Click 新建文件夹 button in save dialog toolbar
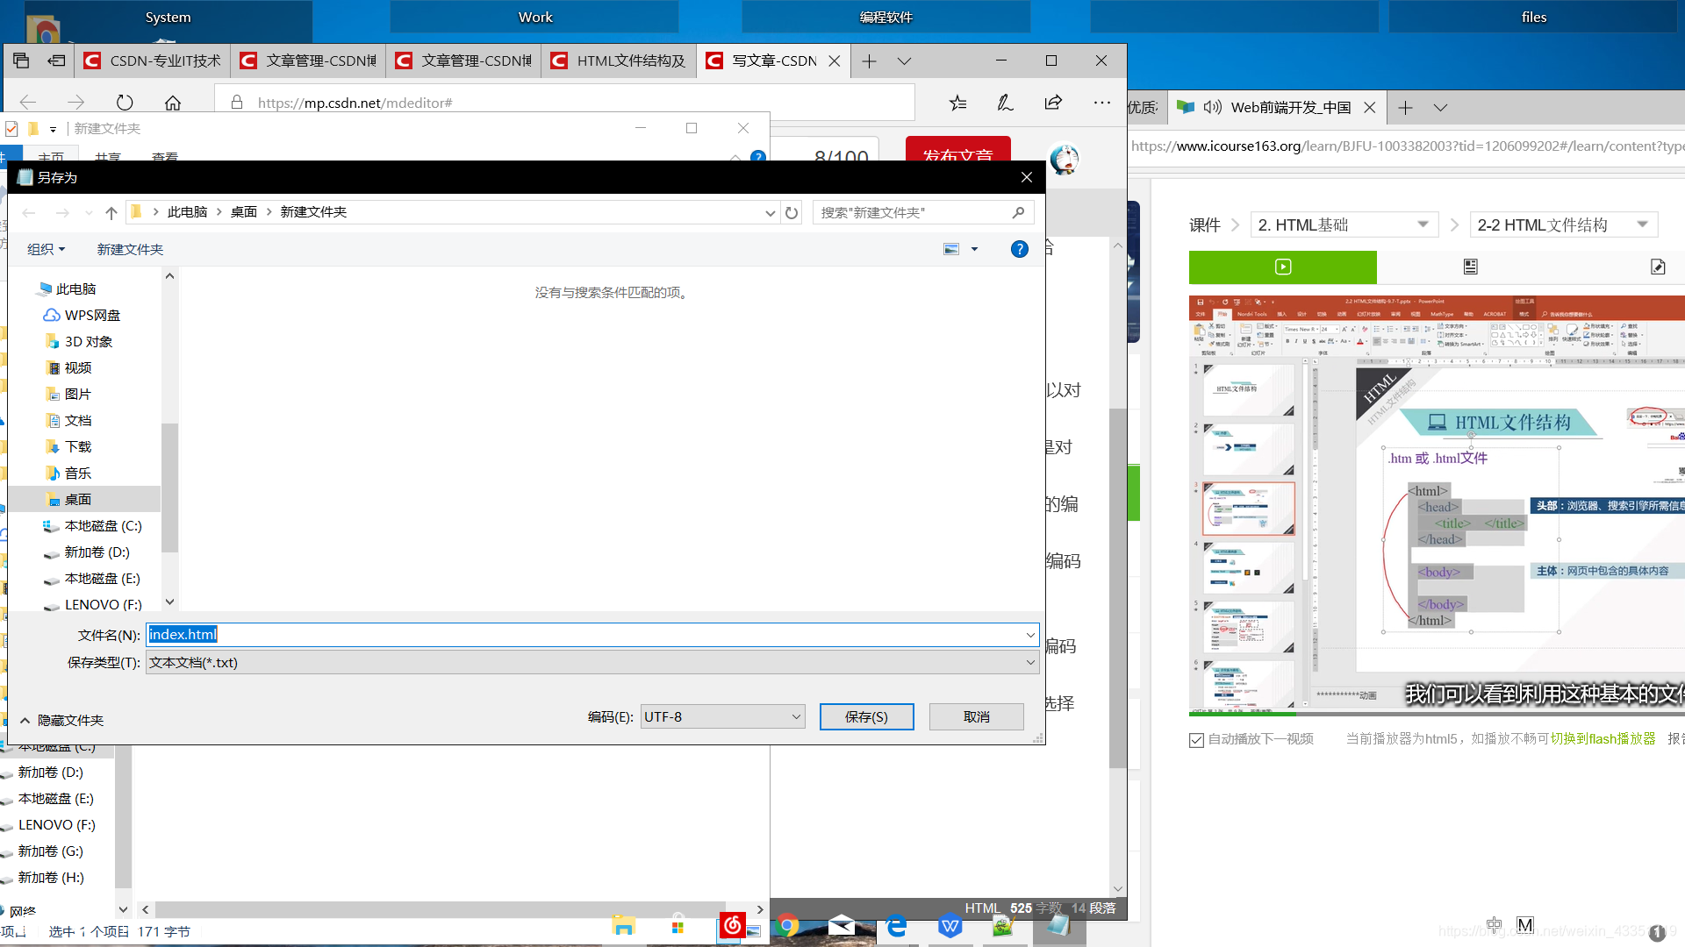 click(130, 249)
